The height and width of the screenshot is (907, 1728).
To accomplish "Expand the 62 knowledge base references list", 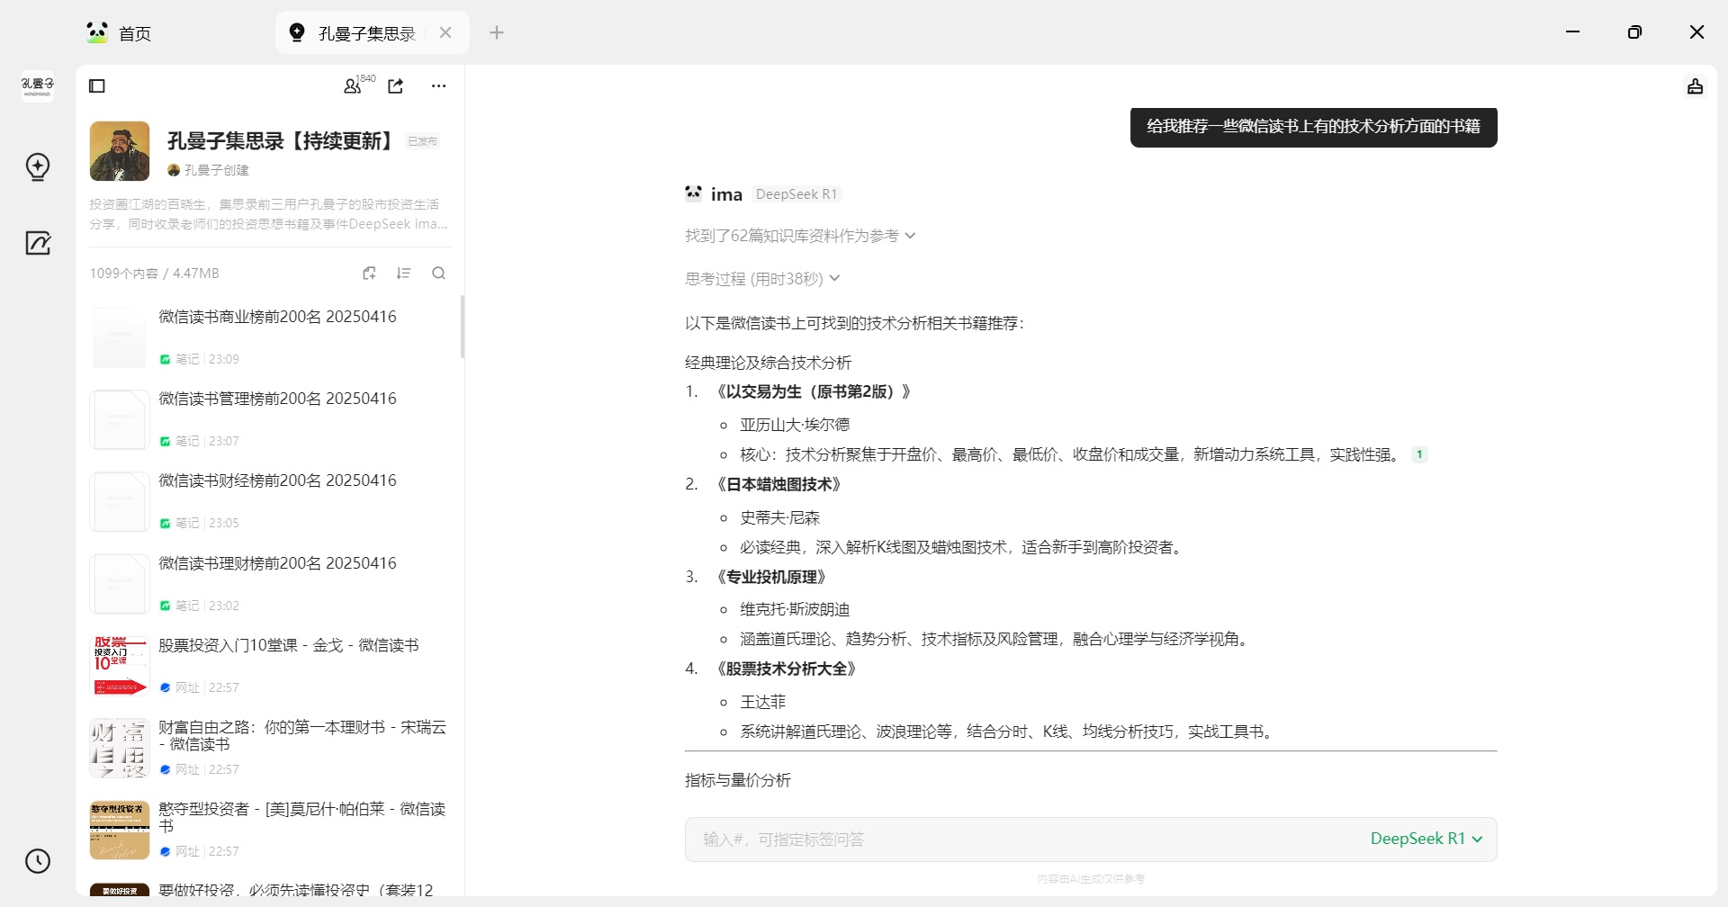I will pos(799,236).
